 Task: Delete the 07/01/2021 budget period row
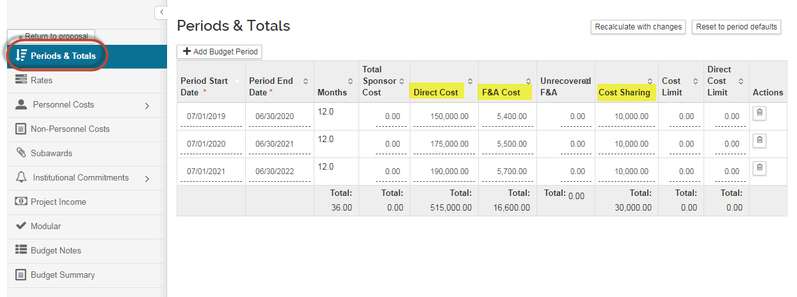tap(759, 168)
